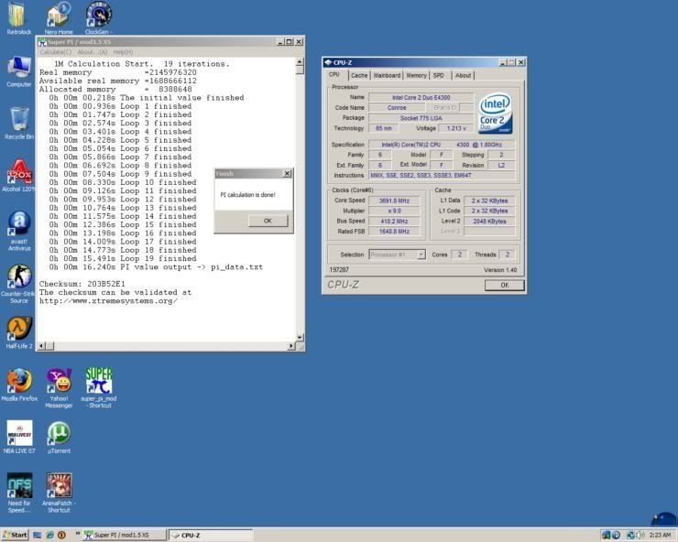Click Super PI horizontal scrollbar right arrow
Image resolution: width=678 pixels, height=542 pixels.
[x=291, y=346]
